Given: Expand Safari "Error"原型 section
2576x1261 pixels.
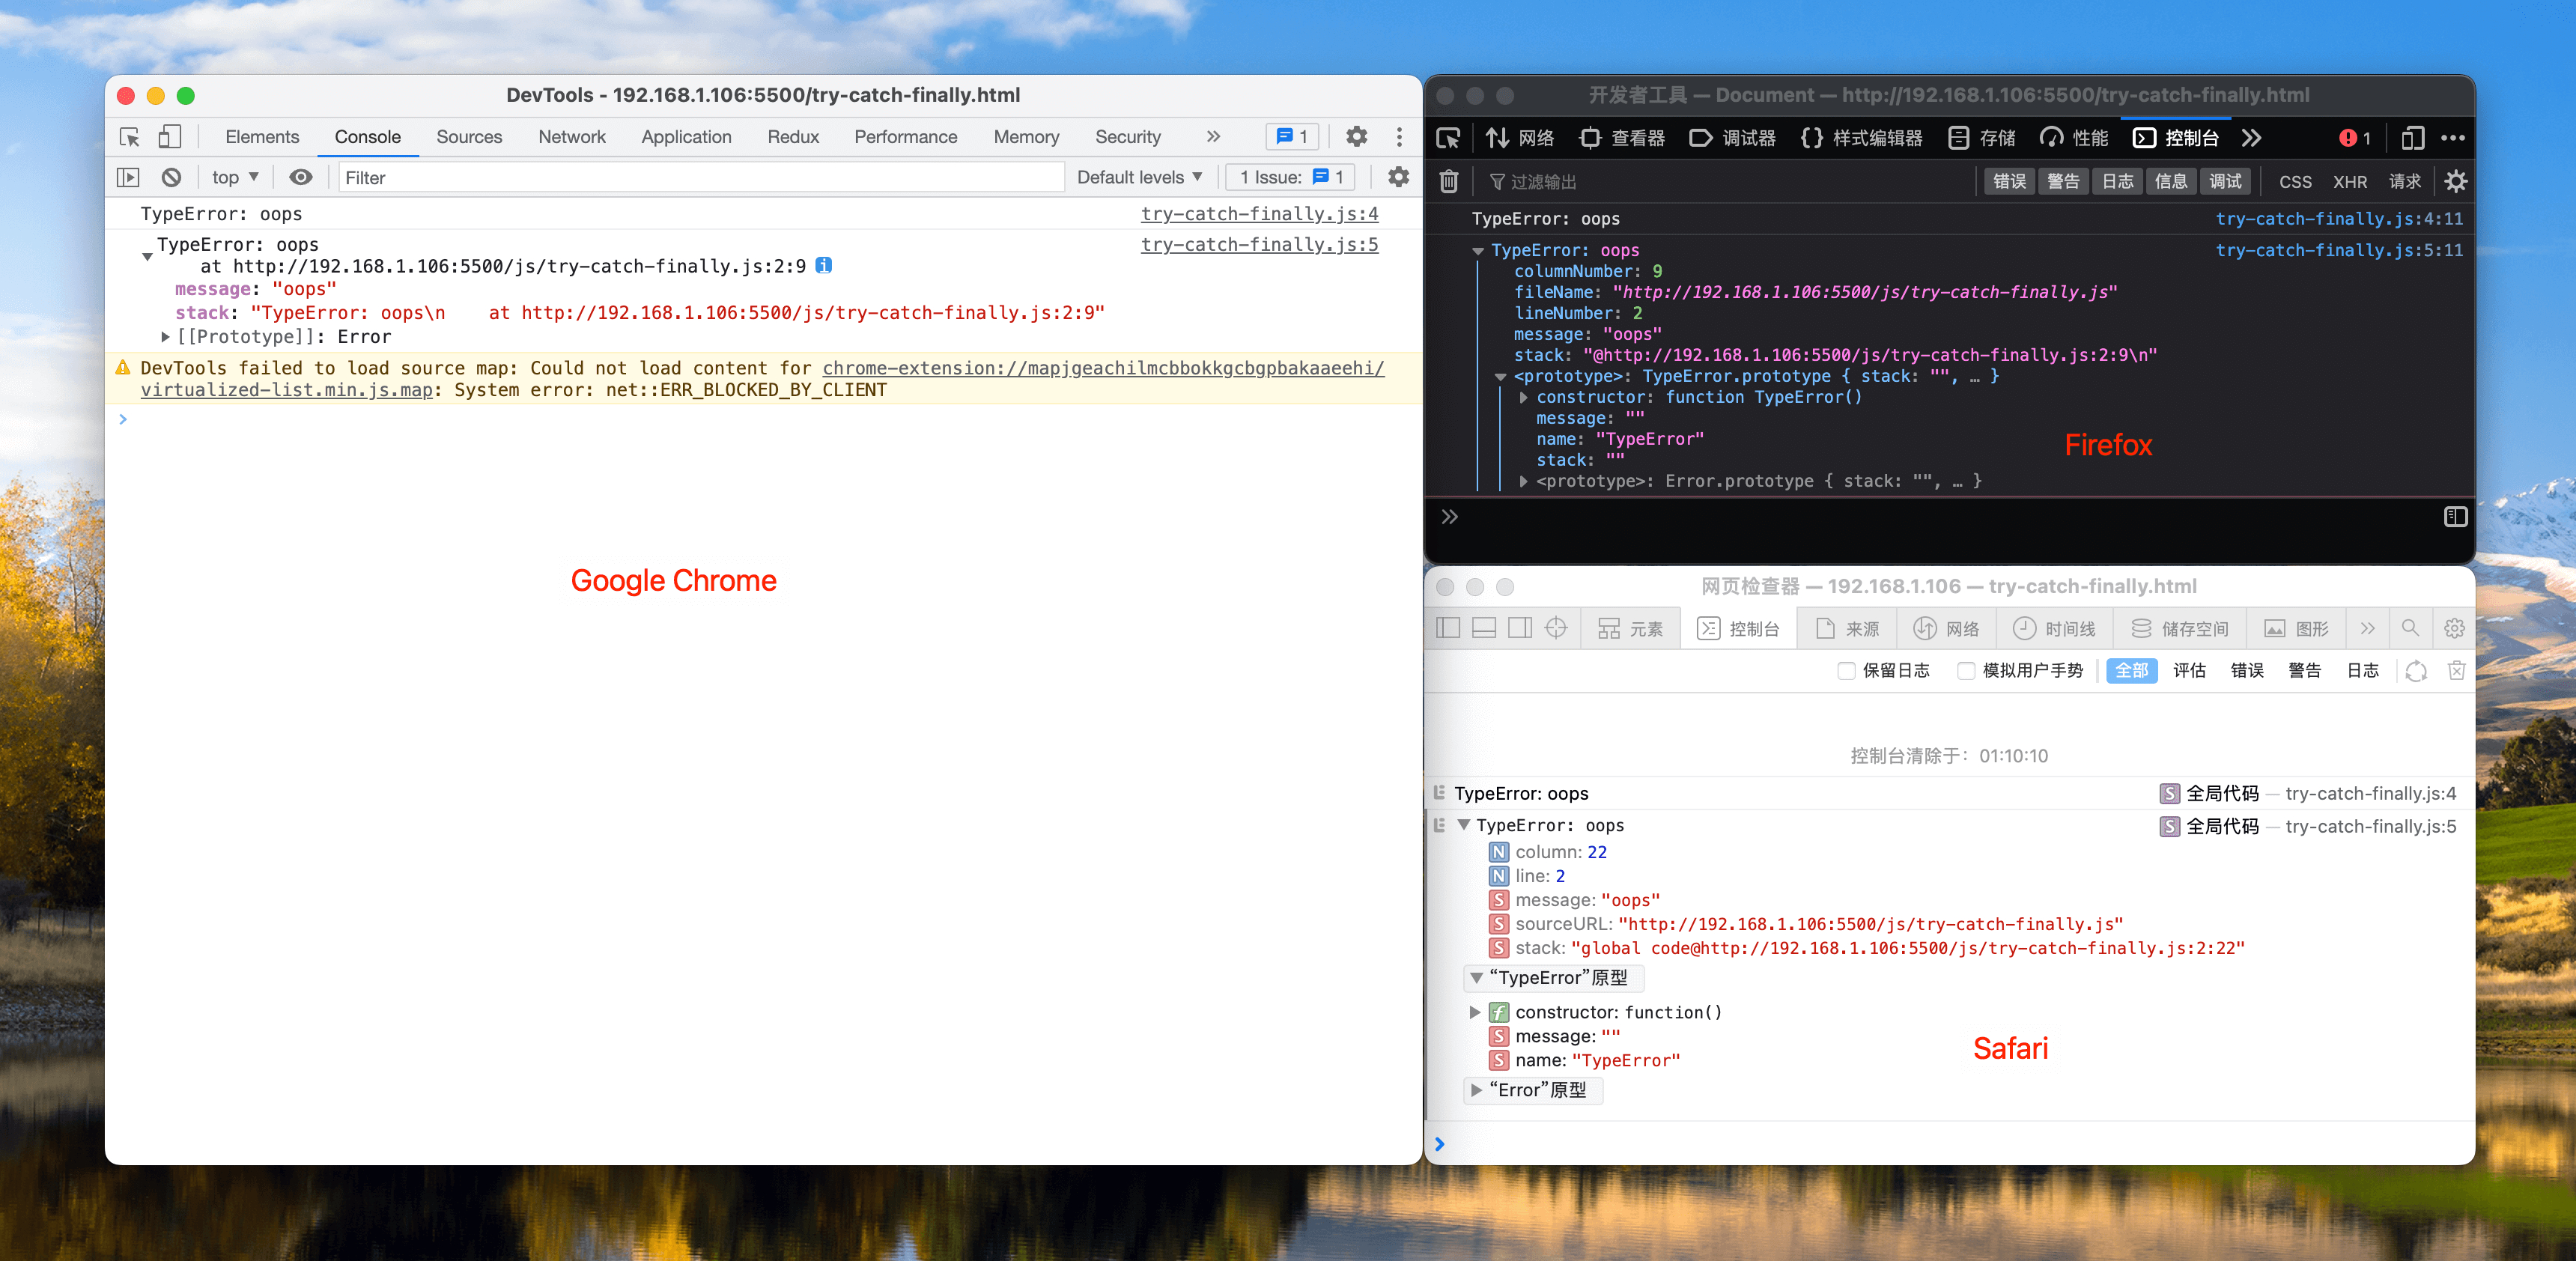Looking at the screenshot, I should (1476, 1090).
